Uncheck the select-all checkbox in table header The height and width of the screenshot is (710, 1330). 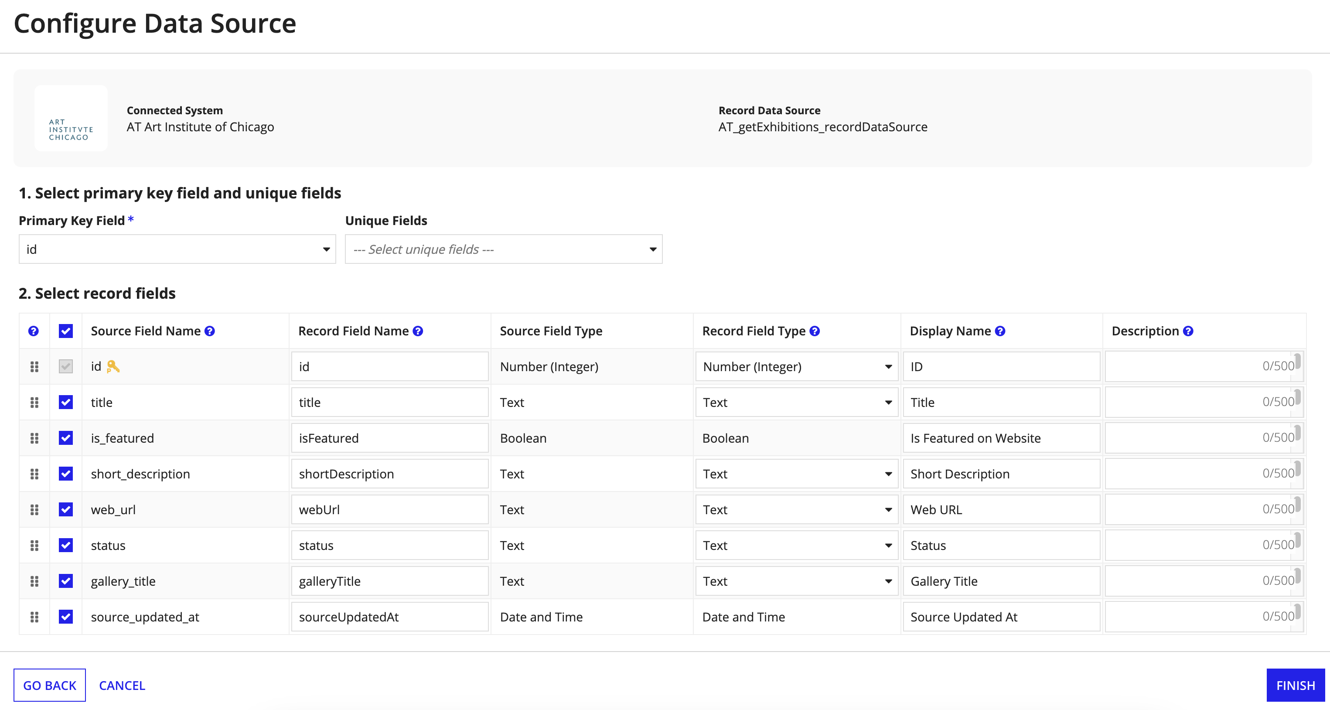(65, 331)
